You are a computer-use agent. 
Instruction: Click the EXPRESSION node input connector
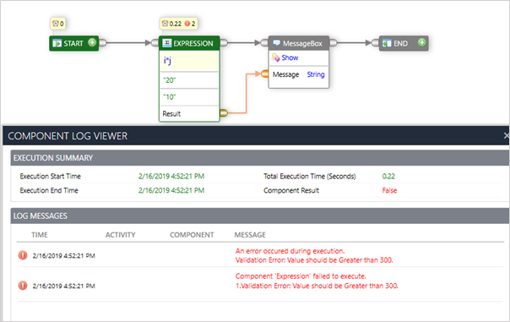coord(155,42)
